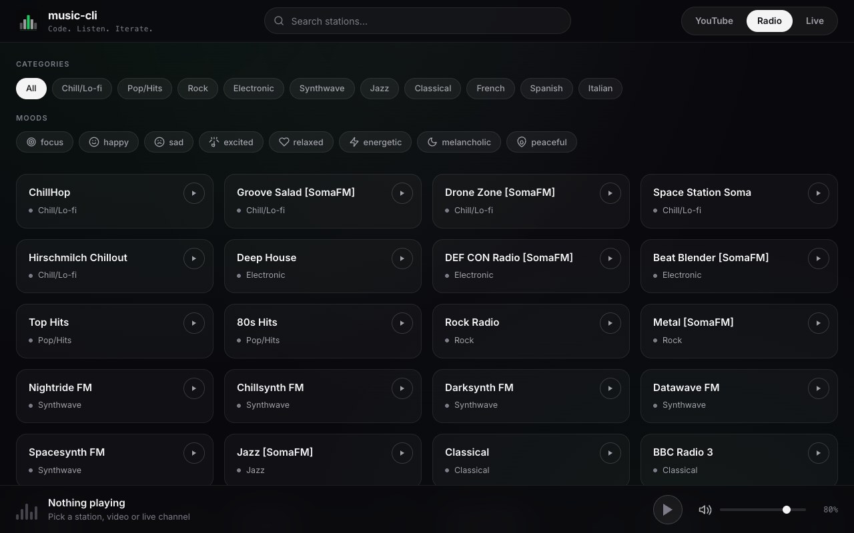Show only Rock category stations
Screen dimensions: 854x533
point(197,89)
